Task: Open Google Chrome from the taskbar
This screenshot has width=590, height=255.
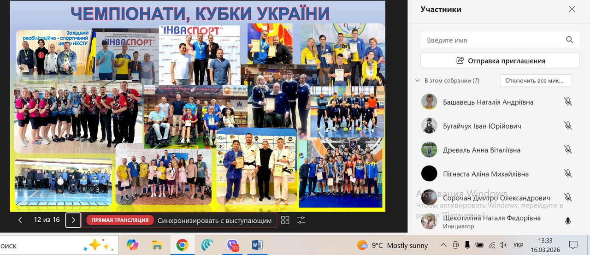Action: 182,245
